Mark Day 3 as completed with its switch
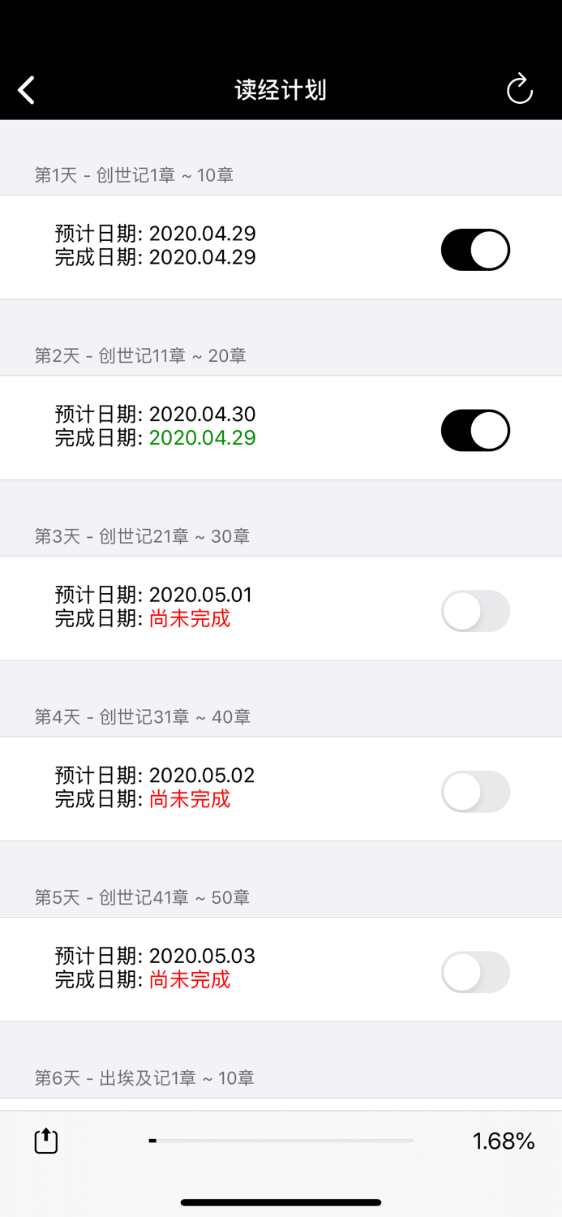The height and width of the screenshot is (1217, 562). (x=474, y=611)
